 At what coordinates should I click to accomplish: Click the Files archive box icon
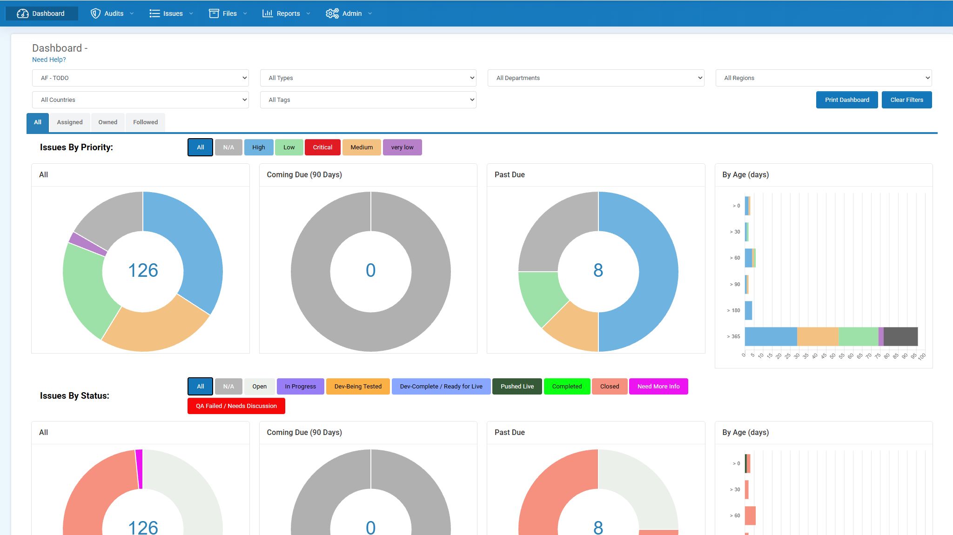coord(214,13)
